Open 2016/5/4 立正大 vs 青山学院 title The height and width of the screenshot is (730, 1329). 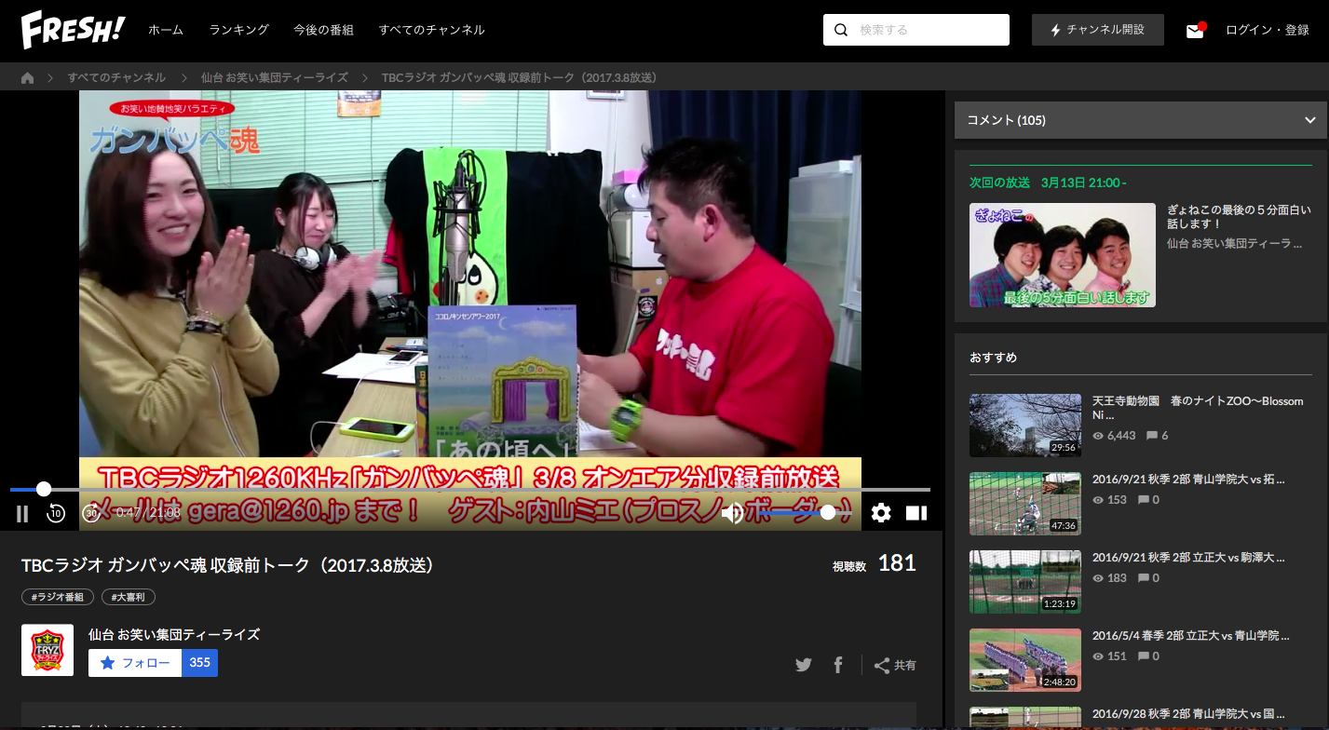1190,636
